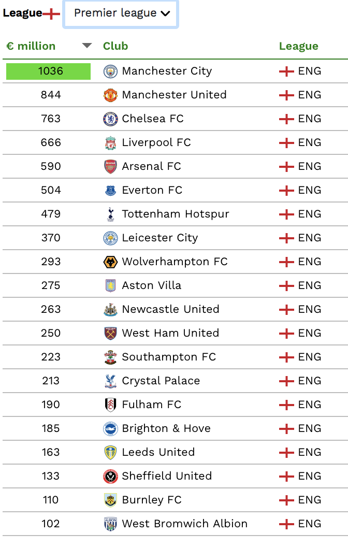Click ENG flag in Newcastle United row

(286, 310)
